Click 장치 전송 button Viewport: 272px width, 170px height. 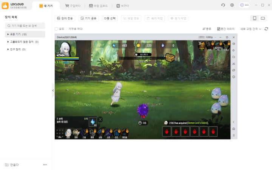65,18
